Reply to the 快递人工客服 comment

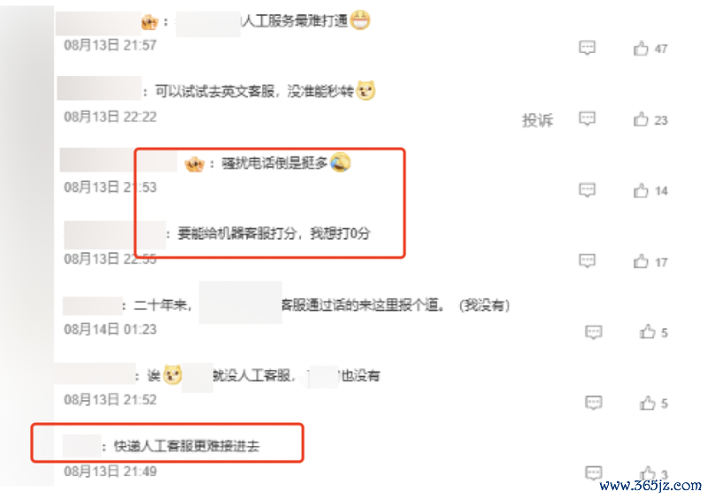pos(593,472)
